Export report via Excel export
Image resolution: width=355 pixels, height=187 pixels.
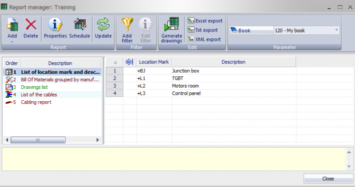205,21
